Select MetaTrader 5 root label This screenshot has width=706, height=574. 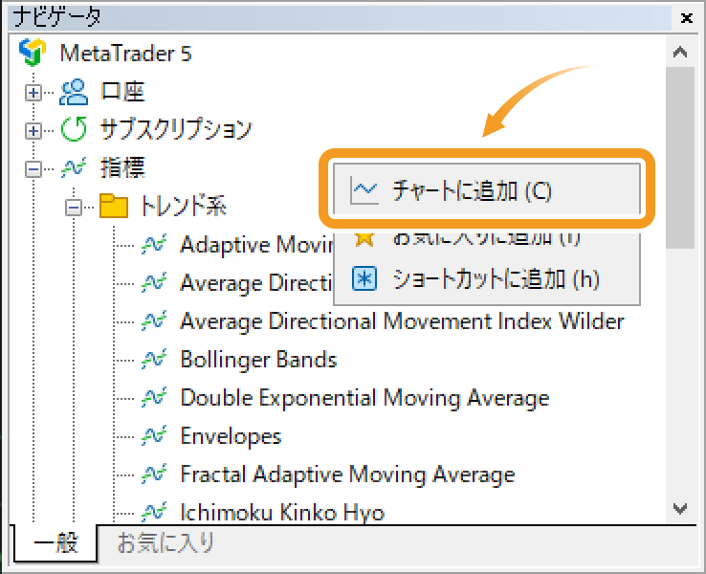[125, 54]
